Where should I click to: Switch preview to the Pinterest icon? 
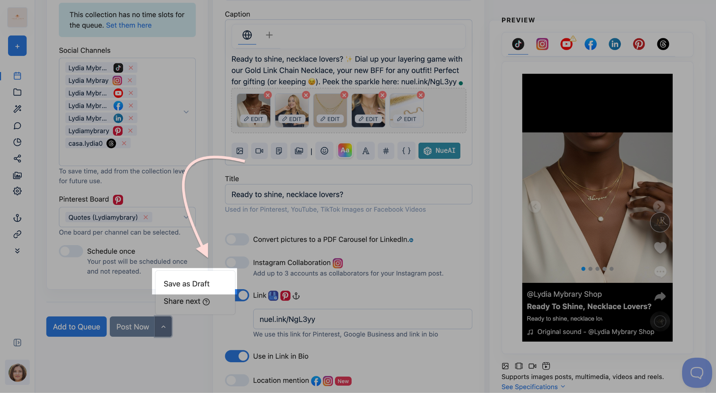pyautogui.click(x=639, y=44)
